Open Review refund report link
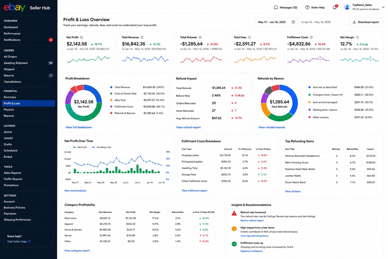This screenshot has width=388, height=259. point(252,221)
